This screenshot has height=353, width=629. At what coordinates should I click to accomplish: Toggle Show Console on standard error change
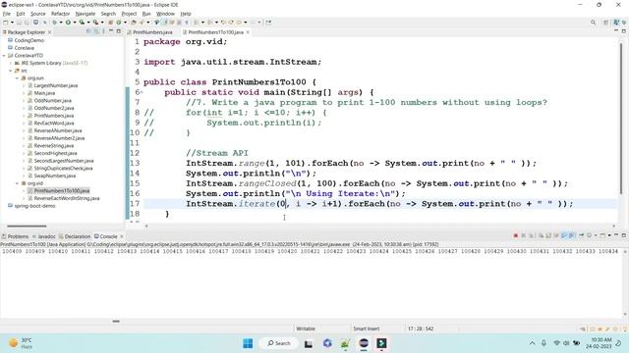click(x=571, y=235)
